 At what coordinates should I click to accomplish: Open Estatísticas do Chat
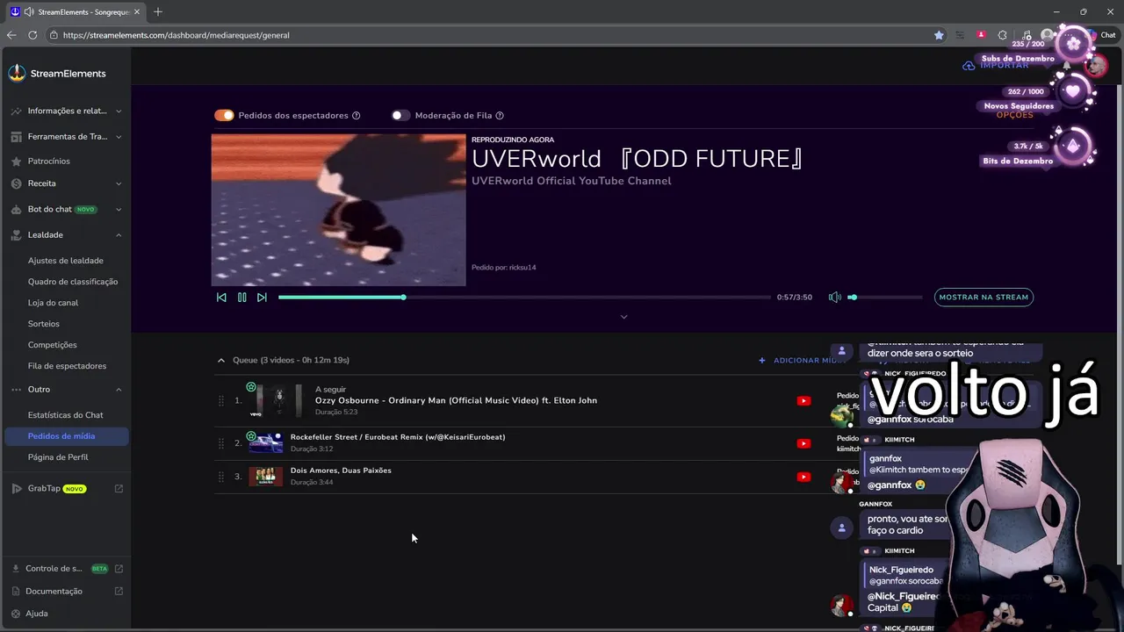click(x=66, y=415)
